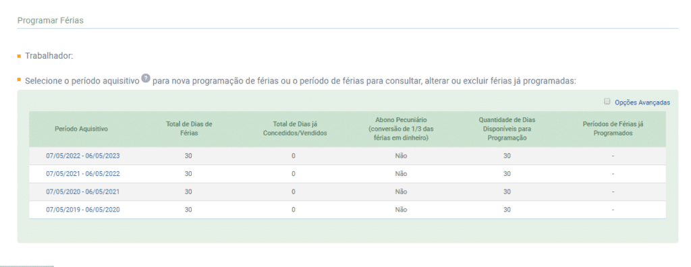Click the Programar Férias section title
Screen dimensions: 691x267
click(50, 21)
